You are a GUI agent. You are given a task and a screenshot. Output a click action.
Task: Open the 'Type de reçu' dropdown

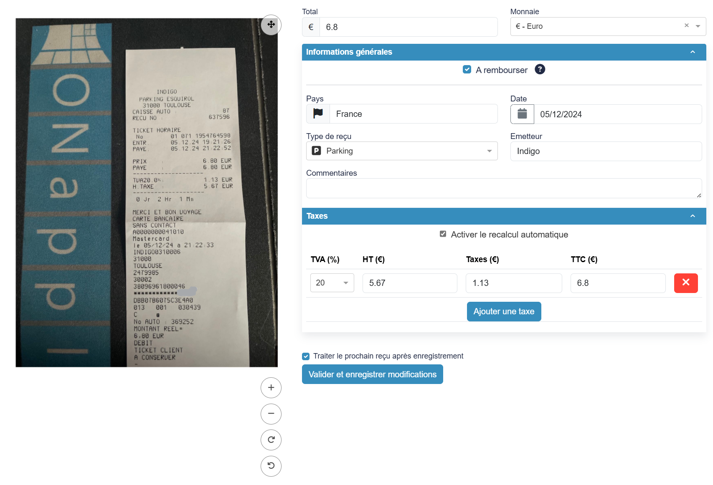click(489, 151)
